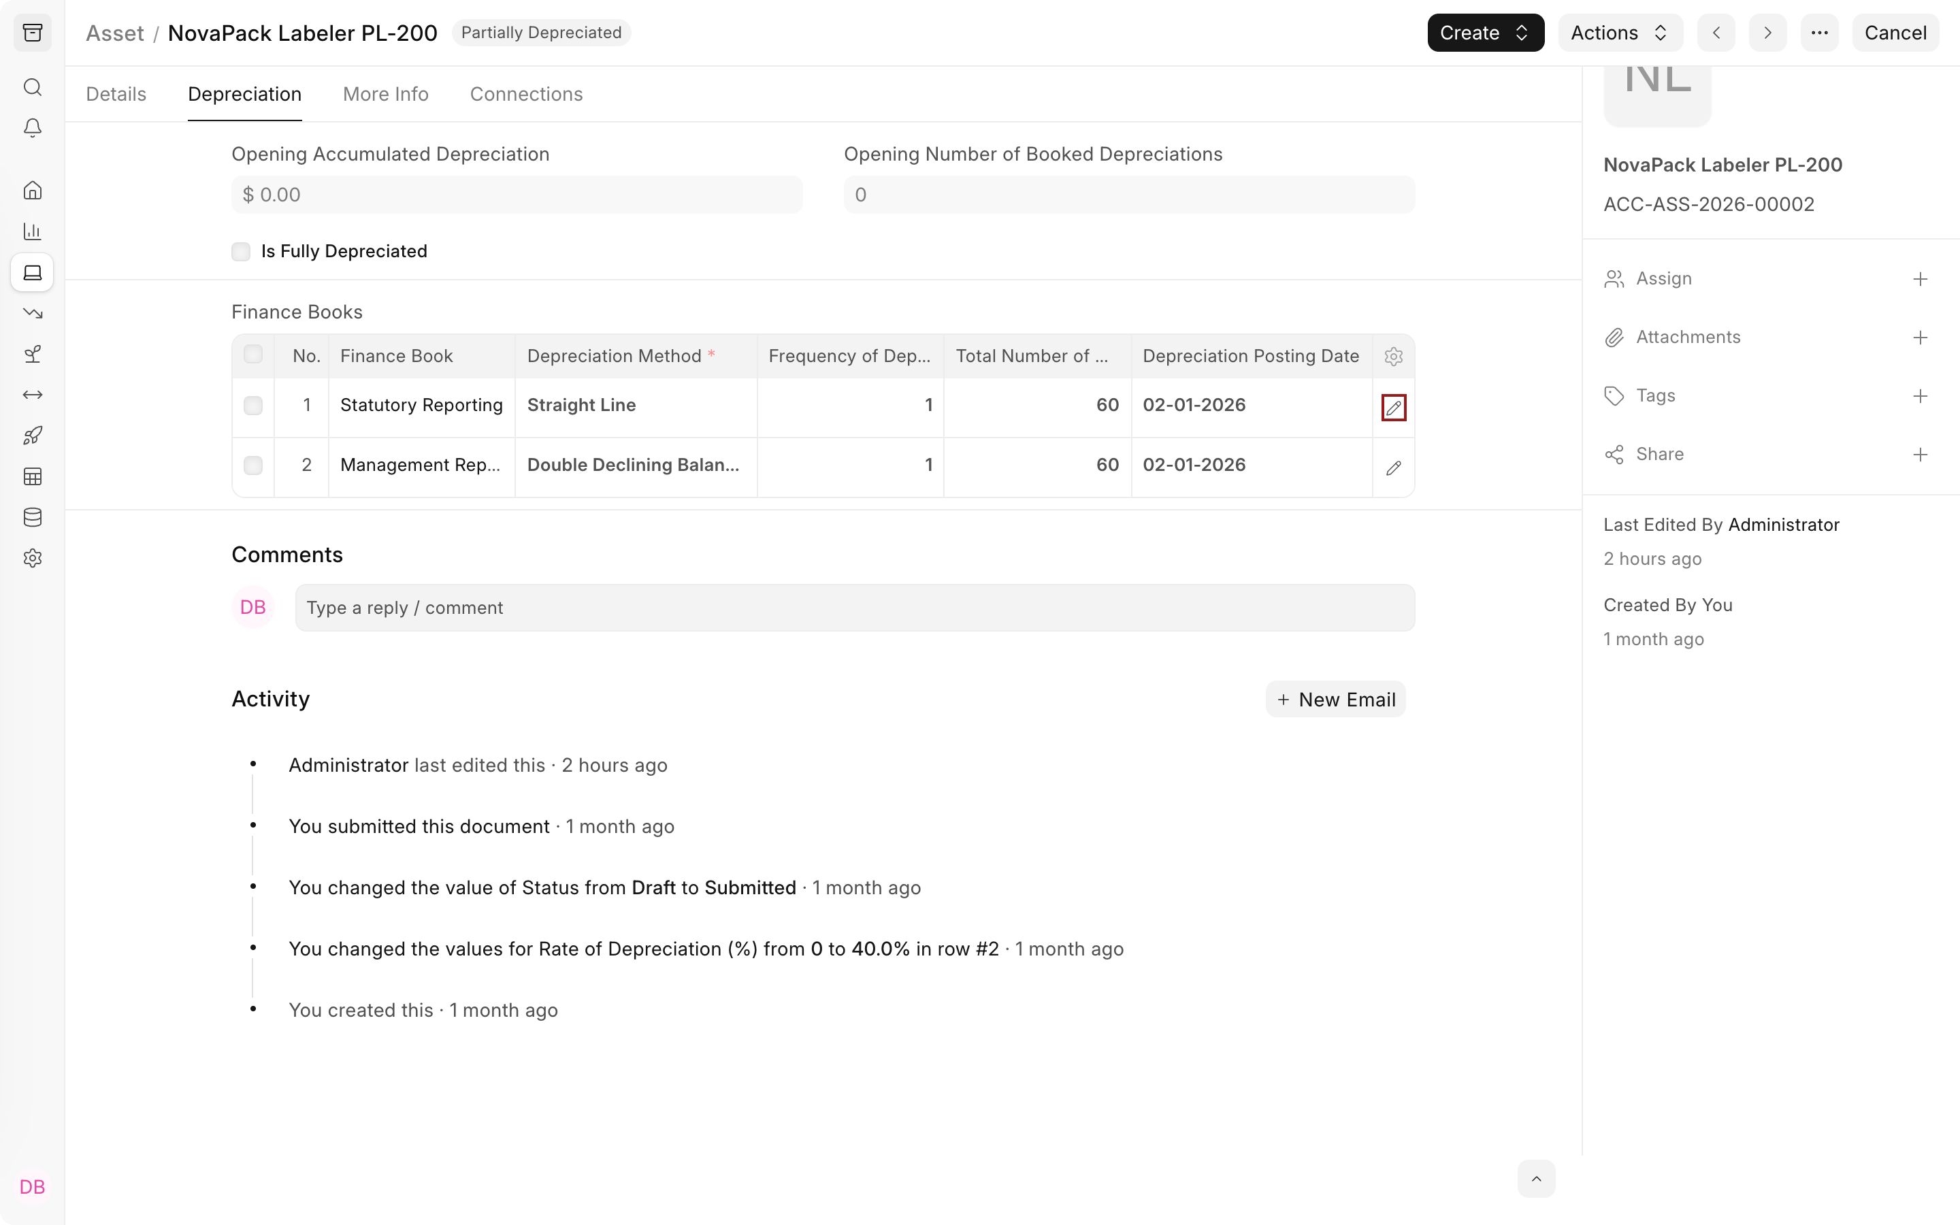
Task: Open the search icon in sidebar
Action: coord(33,86)
